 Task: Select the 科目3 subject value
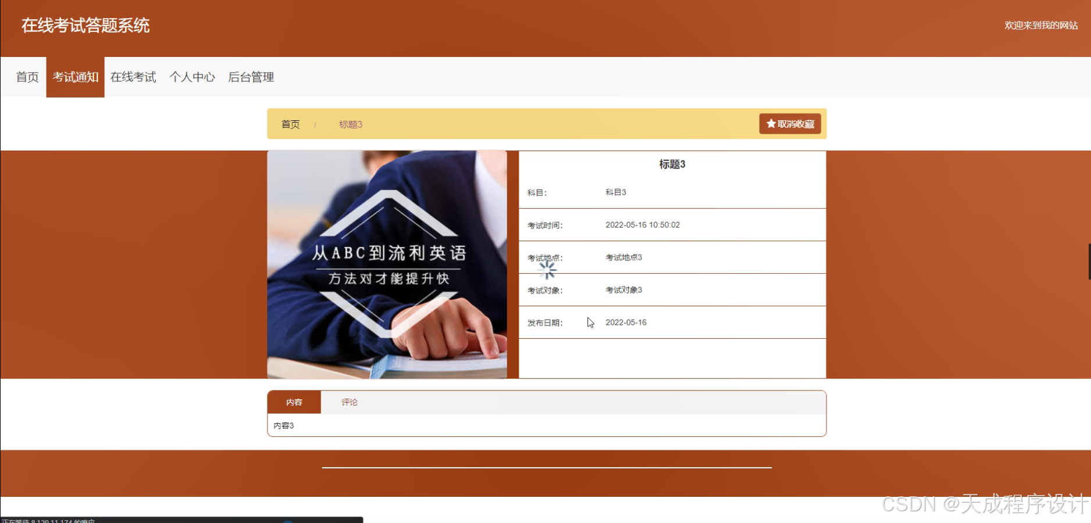tap(615, 192)
